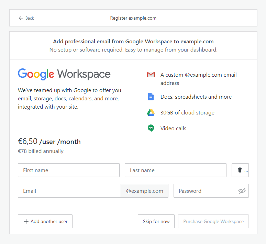Screen dimensions: 266x244
Task: Click the @example.com domain suffix
Action: [145, 191]
